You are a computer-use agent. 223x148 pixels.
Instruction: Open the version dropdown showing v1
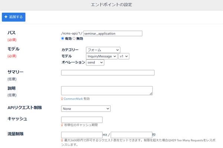point(124,56)
